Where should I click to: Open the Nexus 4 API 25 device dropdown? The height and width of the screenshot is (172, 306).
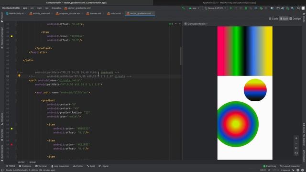(215, 8)
